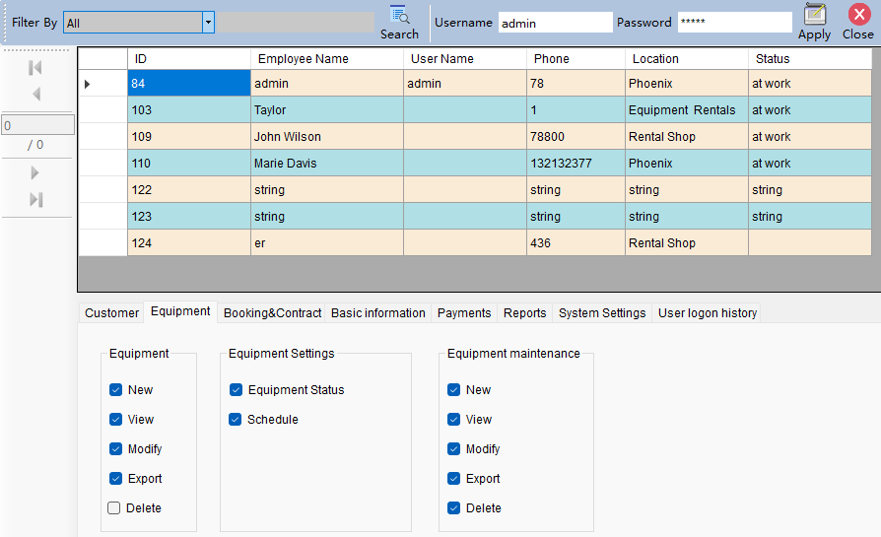The height and width of the screenshot is (537, 881).
Task: Click the Apply icon in toolbar
Action: point(814,15)
